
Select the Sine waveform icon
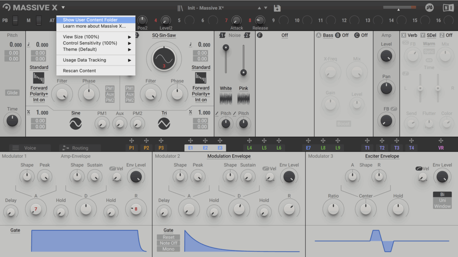(x=76, y=123)
